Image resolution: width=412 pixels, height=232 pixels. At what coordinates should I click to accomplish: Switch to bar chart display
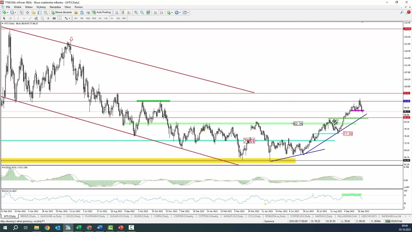point(117,13)
